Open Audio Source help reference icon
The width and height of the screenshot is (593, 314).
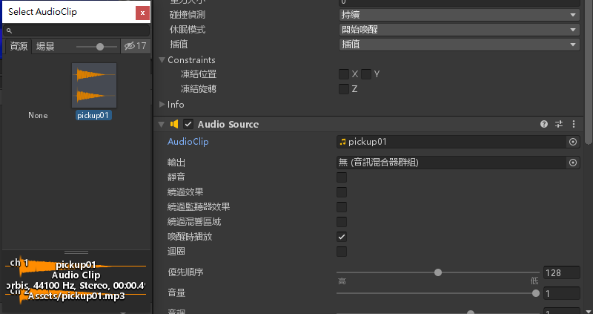(544, 124)
